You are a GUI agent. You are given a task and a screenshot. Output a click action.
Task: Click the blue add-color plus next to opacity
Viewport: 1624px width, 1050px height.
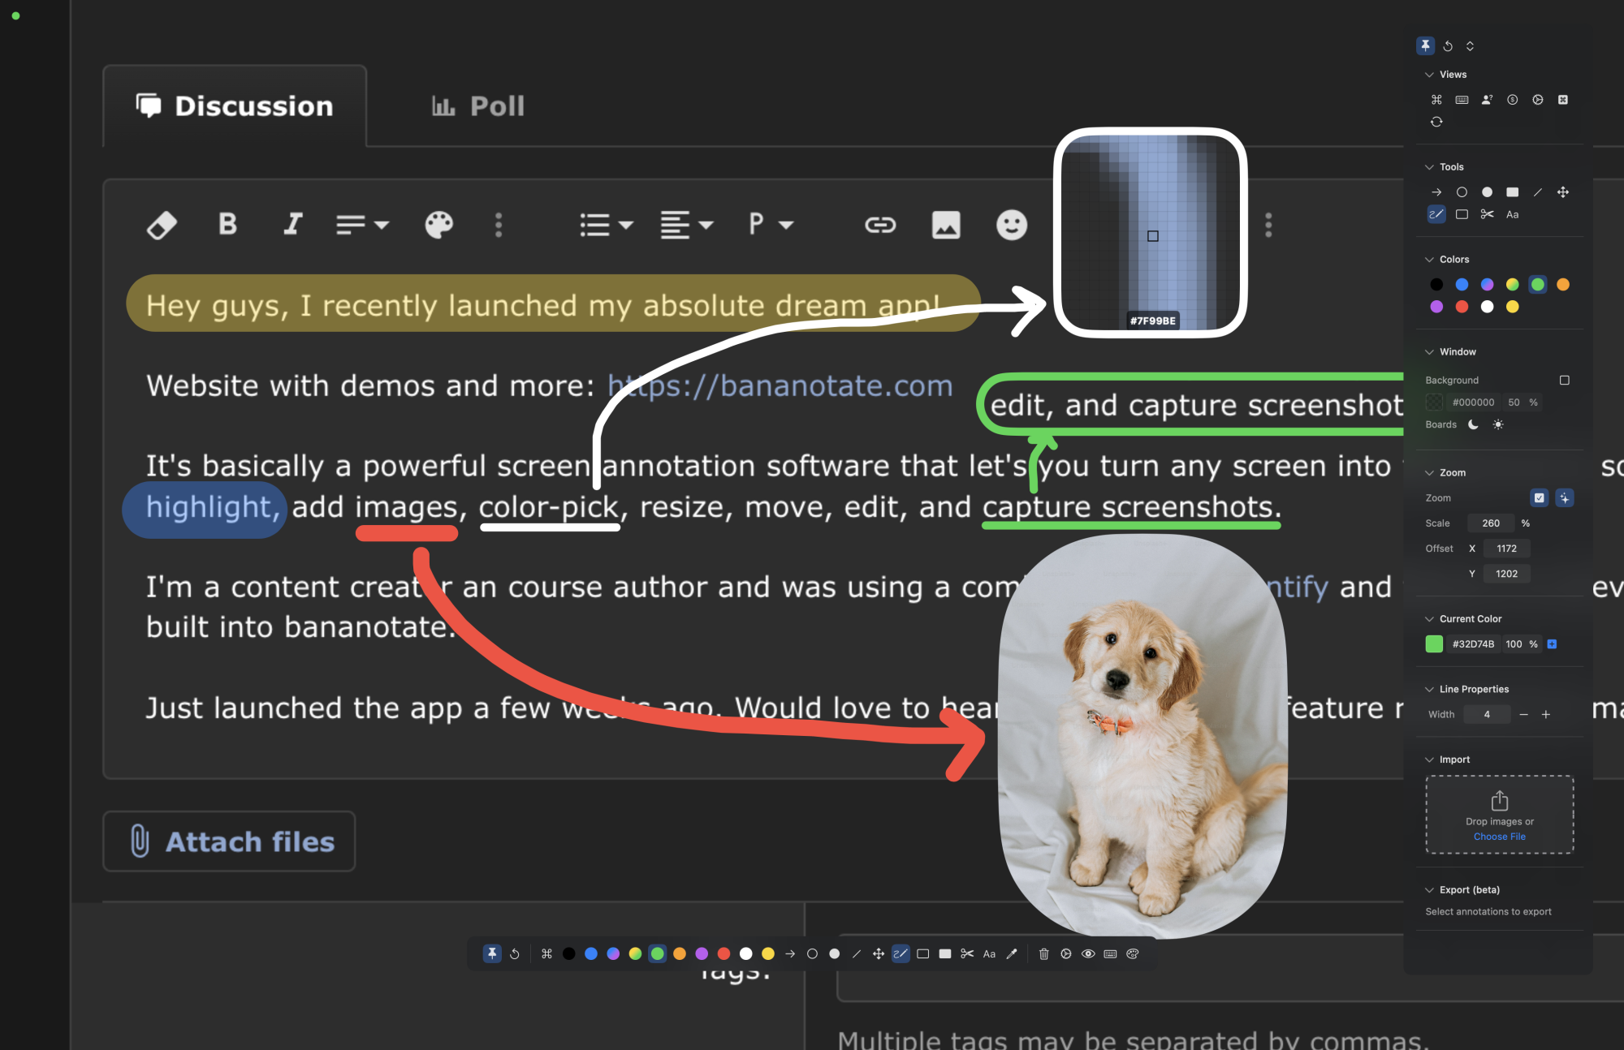point(1552,644)
